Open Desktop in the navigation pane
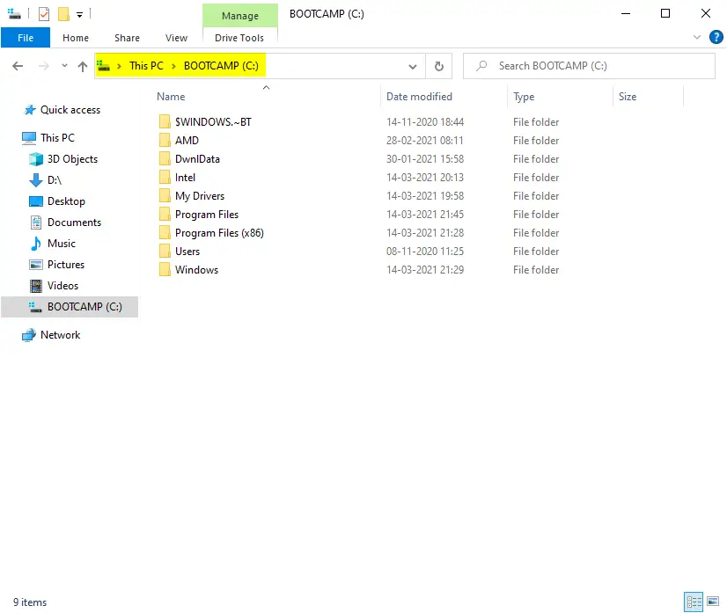The height and width of the screenshot is (613, 727). point(66,201)
